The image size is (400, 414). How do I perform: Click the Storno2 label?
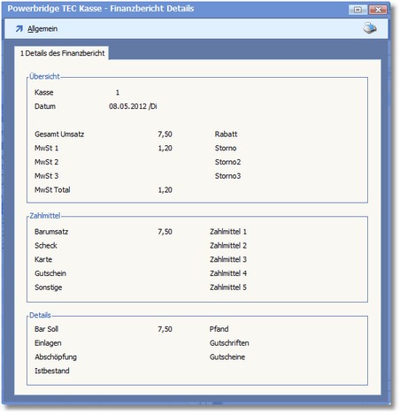click(227, 162)
